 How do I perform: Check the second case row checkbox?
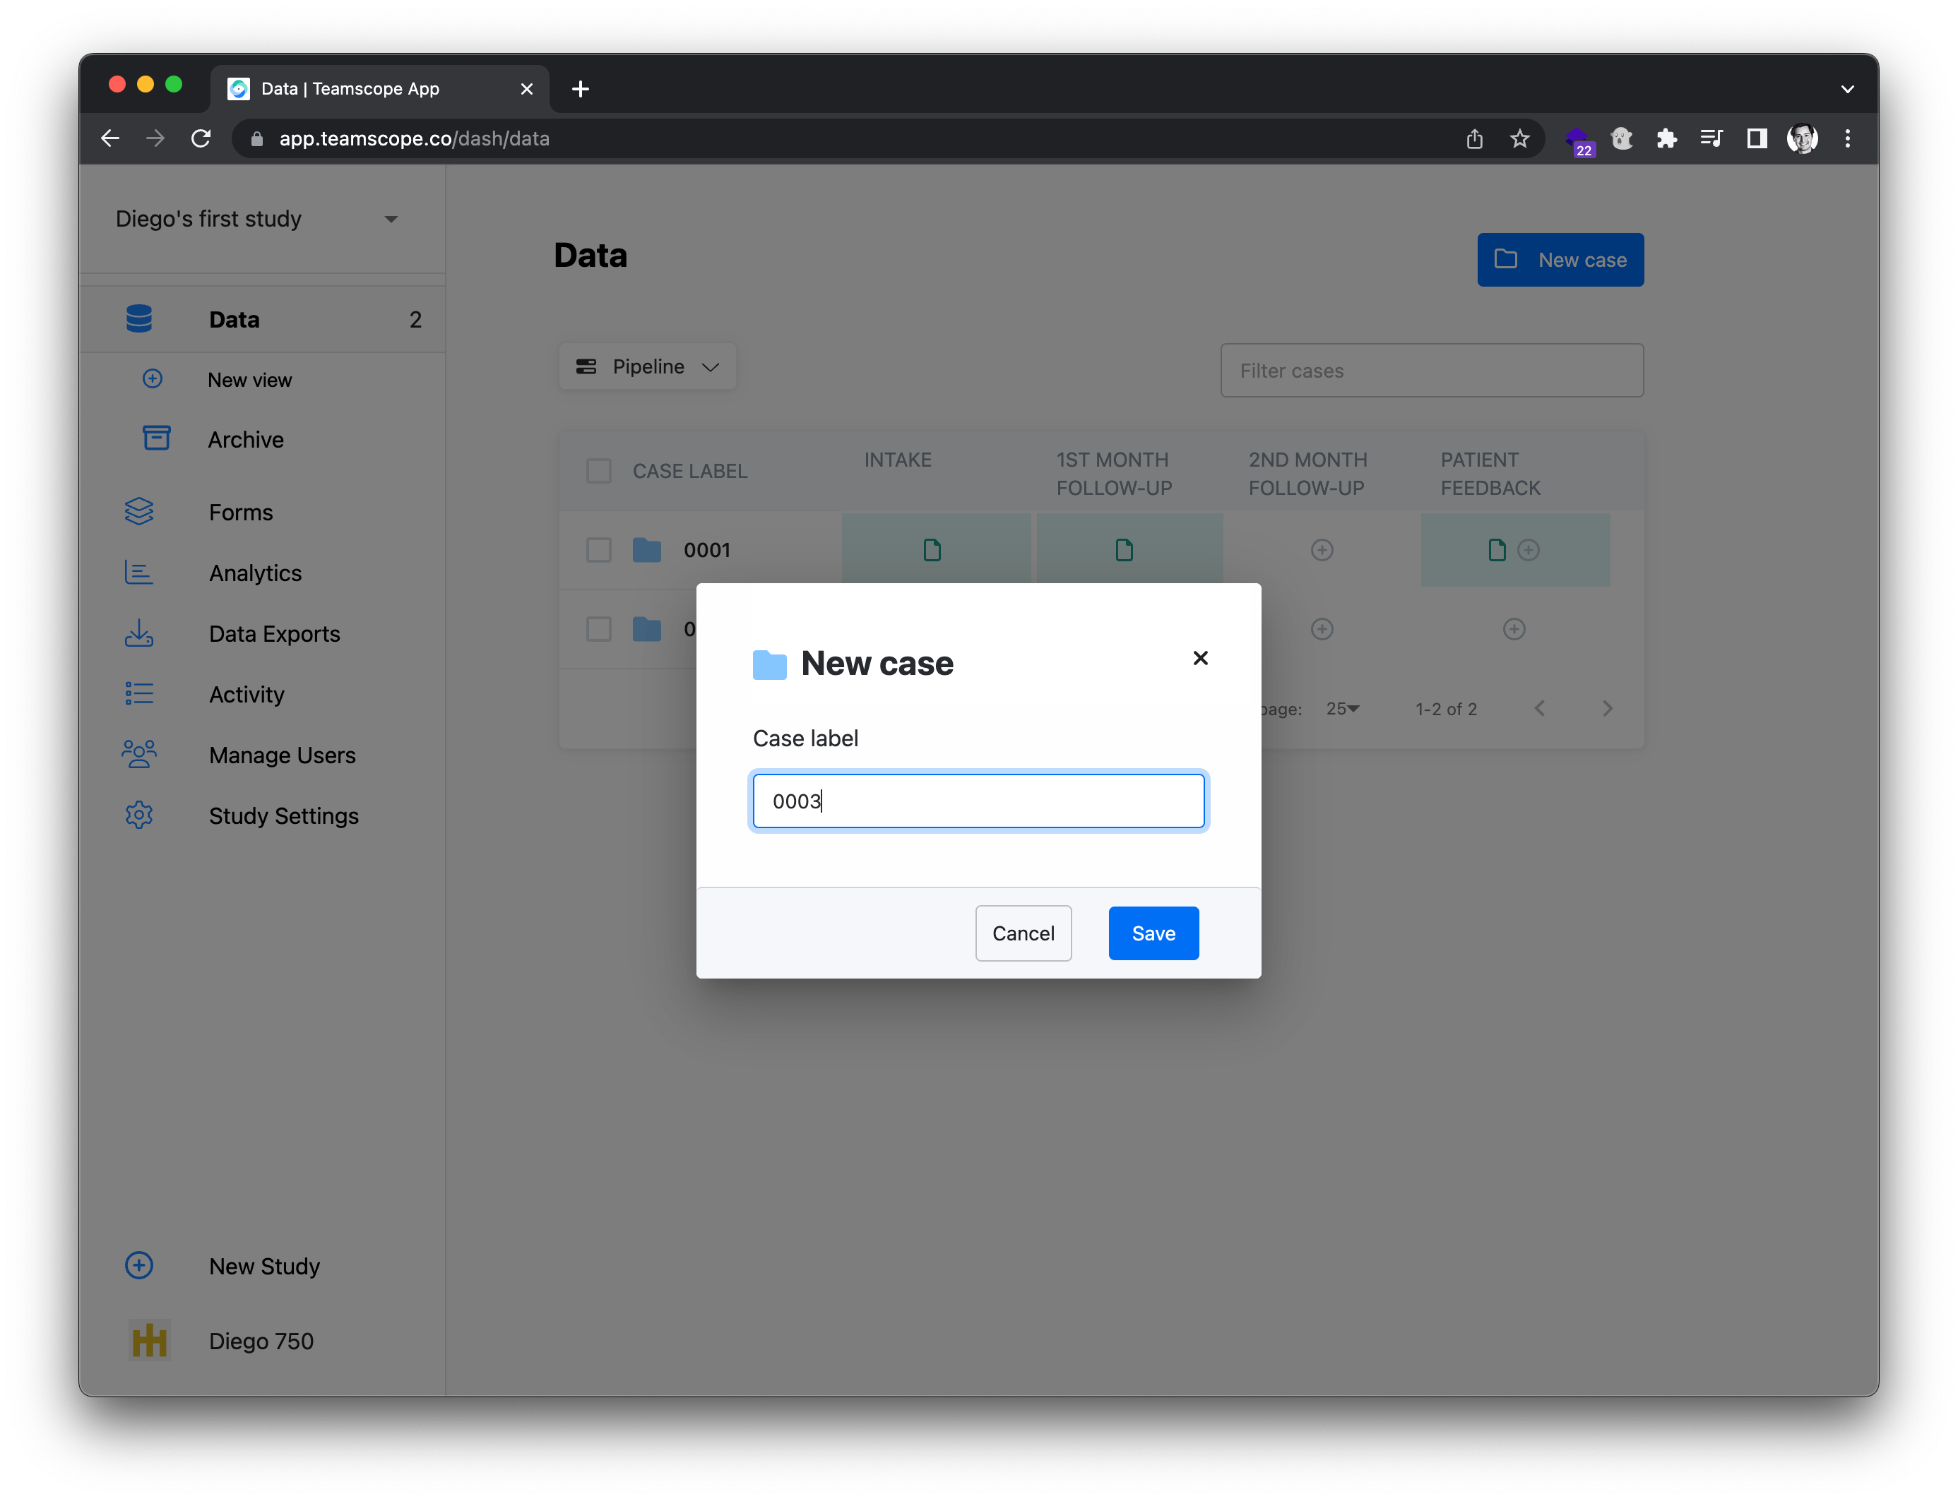[x=599, y=629]
